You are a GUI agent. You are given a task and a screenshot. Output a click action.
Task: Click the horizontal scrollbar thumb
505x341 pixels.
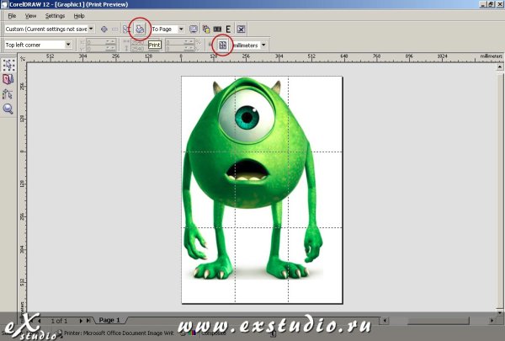pos(438,321)
